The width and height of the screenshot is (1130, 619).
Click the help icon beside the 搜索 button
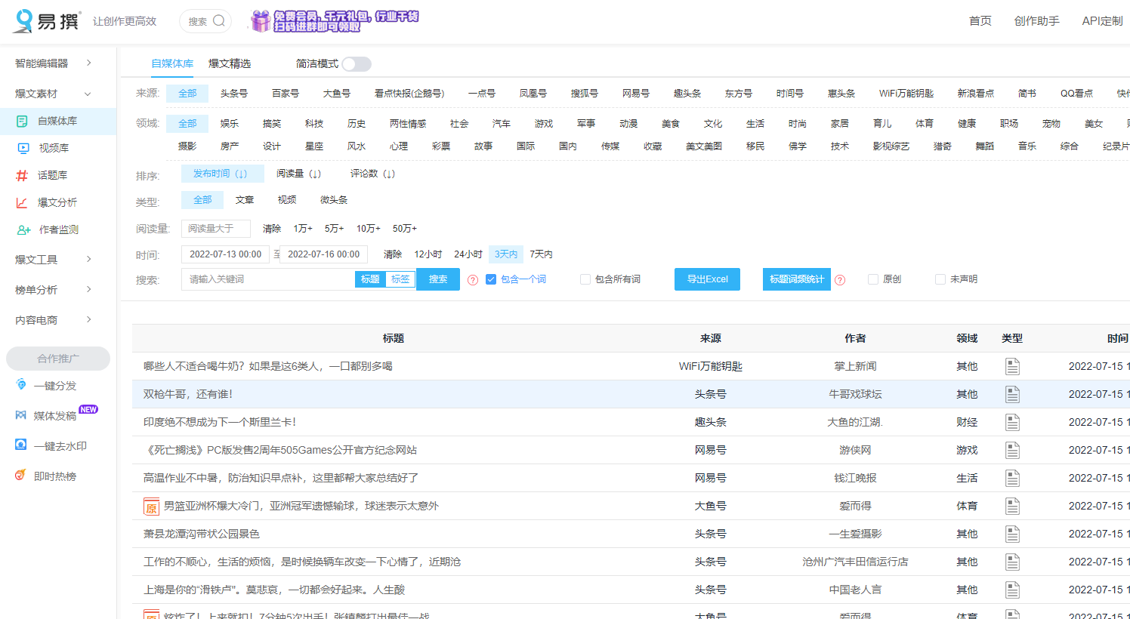pos(473,280)
